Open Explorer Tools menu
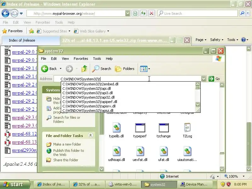The width and height of the screenshot is (252, 189). [x=97, y=59]
